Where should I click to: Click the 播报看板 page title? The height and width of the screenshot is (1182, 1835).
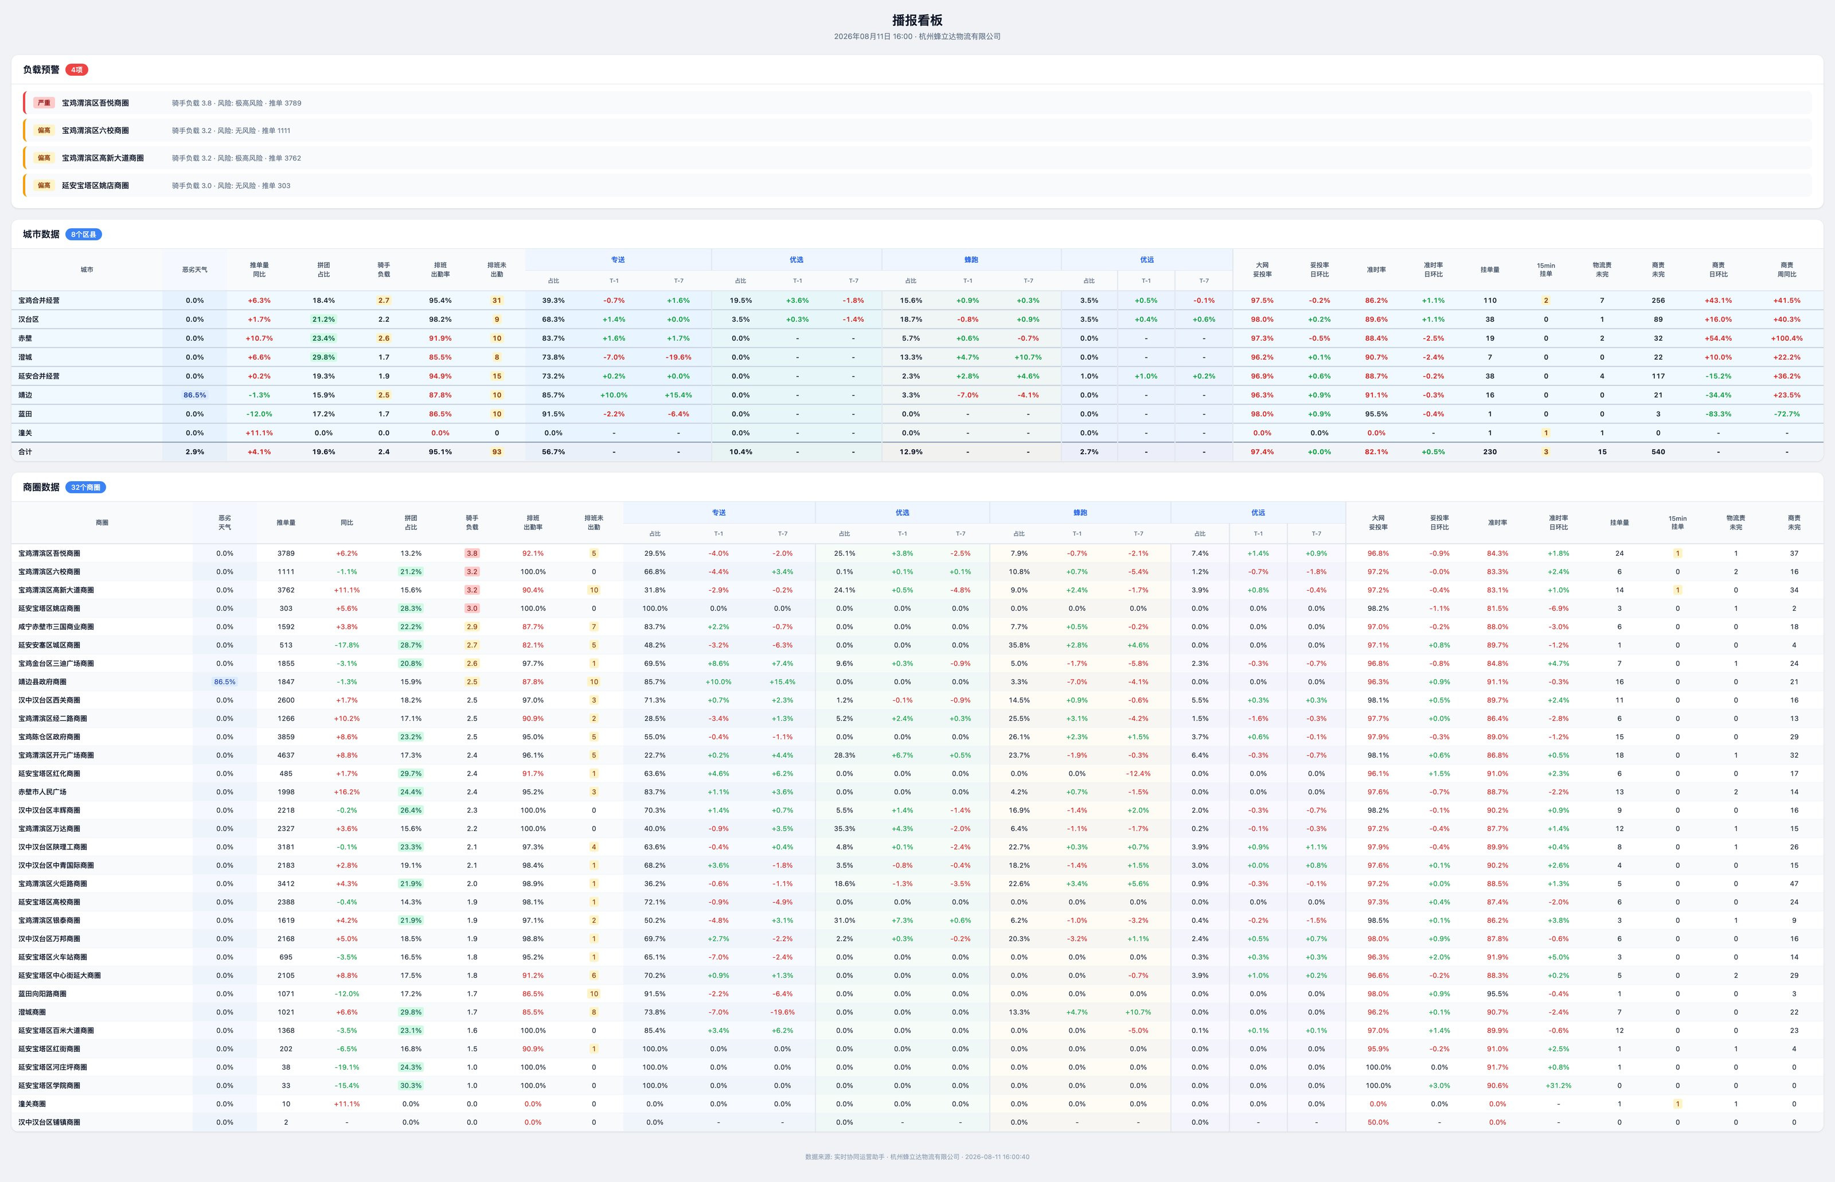click(917, 20)
